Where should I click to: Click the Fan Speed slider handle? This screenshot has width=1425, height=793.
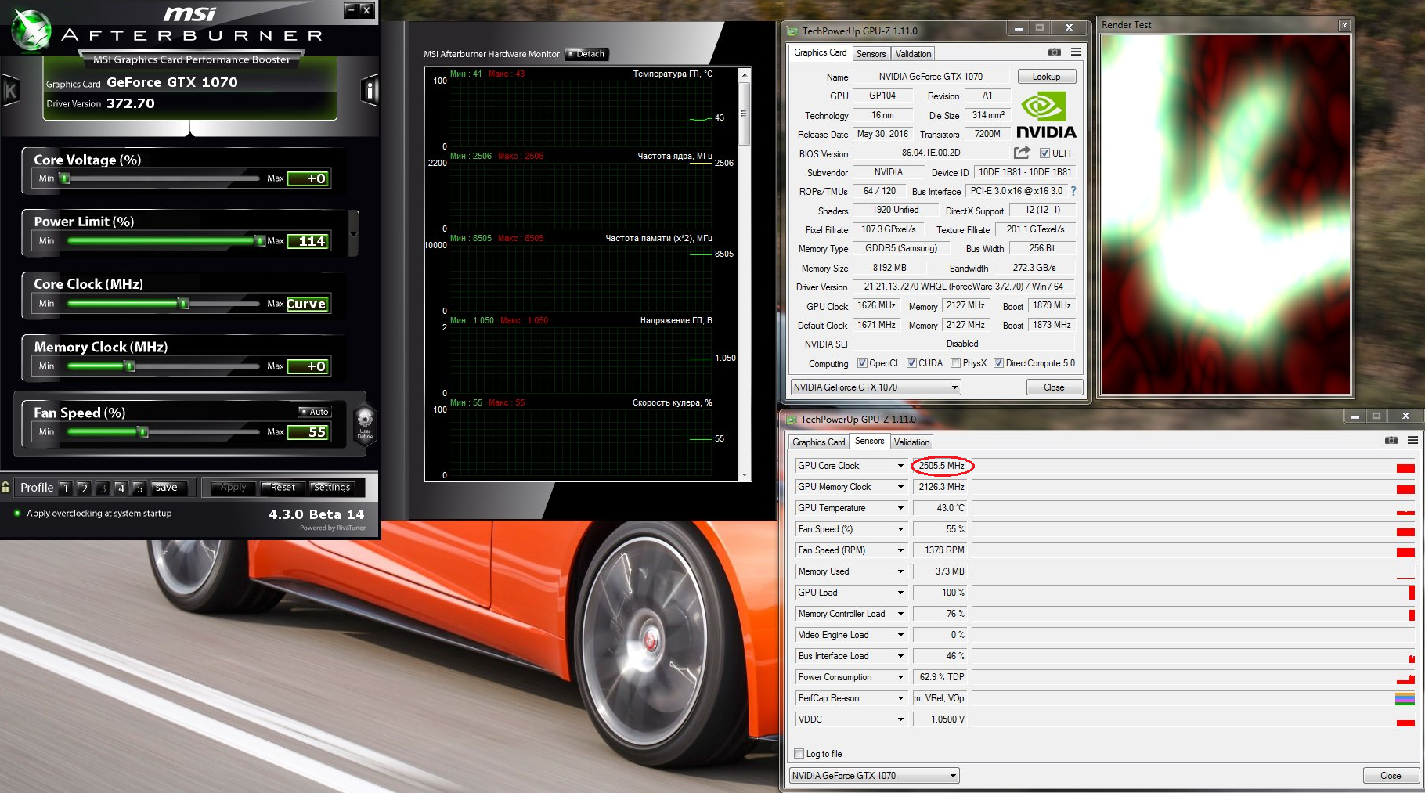pyautogui.click(x=142, y=432)
